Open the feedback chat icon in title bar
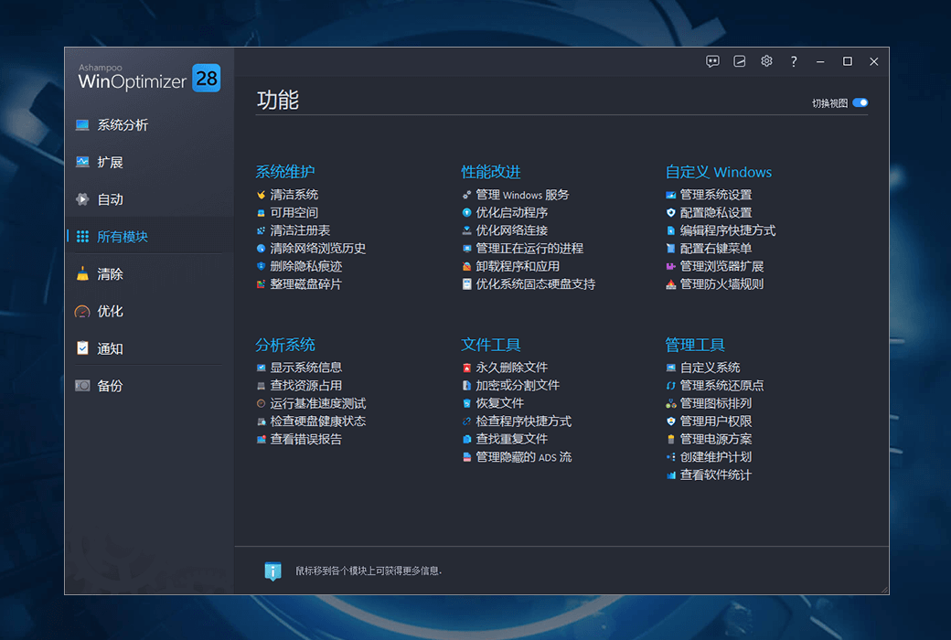This screenshot has height=640, width=951. point(712,61)
